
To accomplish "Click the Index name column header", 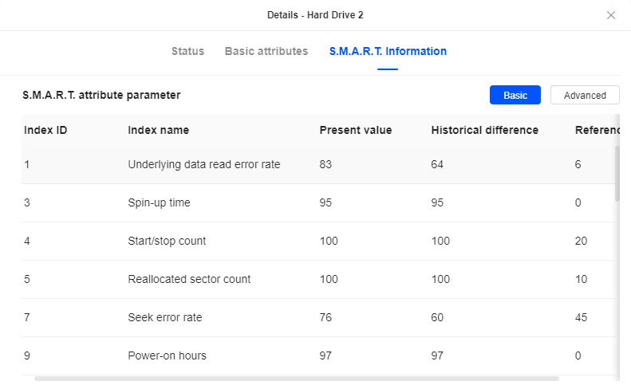I will point(158,130).
